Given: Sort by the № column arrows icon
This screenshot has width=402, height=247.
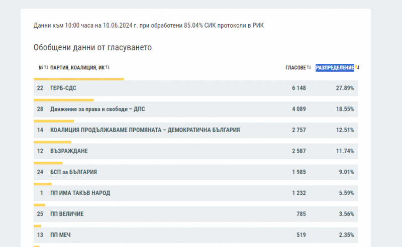Looking at the screenshot, I should point(46,67).
